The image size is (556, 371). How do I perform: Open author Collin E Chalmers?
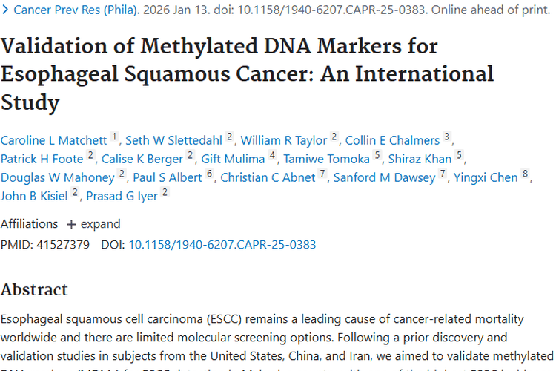[392, 140]
